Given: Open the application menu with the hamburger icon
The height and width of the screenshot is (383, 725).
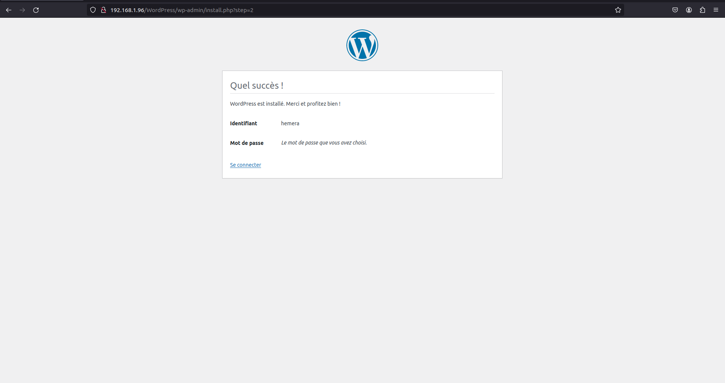Looking at the screenshot, I should [x=716, y=10].
